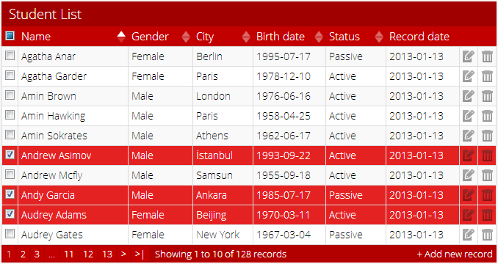Image resolution: width=498 pixels, height=264 pixels.
Task: Remove Andy Garcia with trash icon
Action: click(x=487, y=195)
